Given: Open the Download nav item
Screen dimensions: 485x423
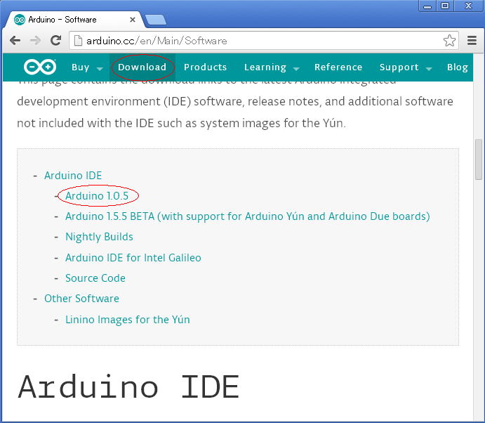Looking at the screenshot, I should click(142, 67).
